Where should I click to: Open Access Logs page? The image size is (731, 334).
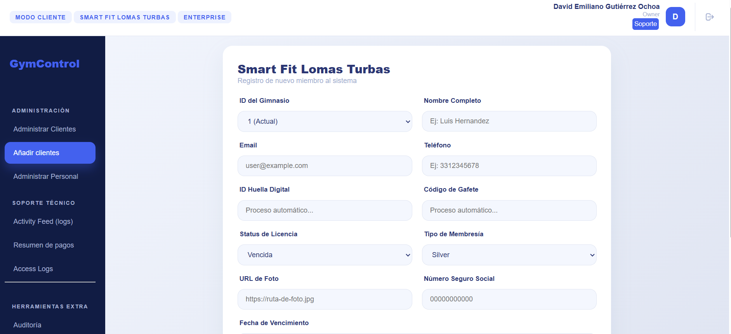50,269
